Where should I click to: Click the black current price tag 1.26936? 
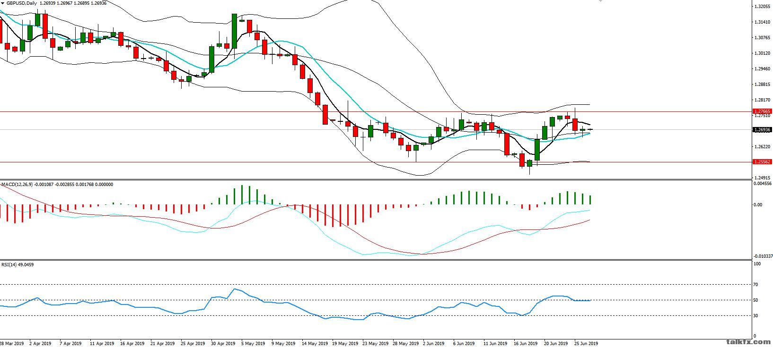(762, 129)
